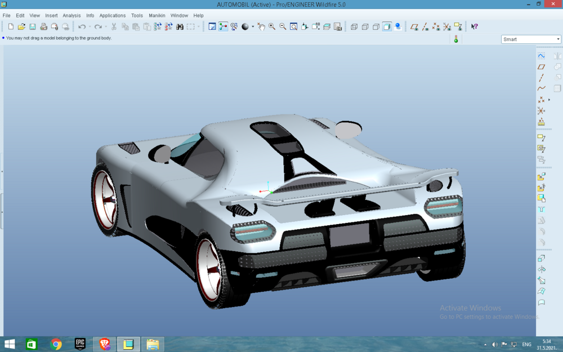Open a file using the folder icon

point(21,26)
